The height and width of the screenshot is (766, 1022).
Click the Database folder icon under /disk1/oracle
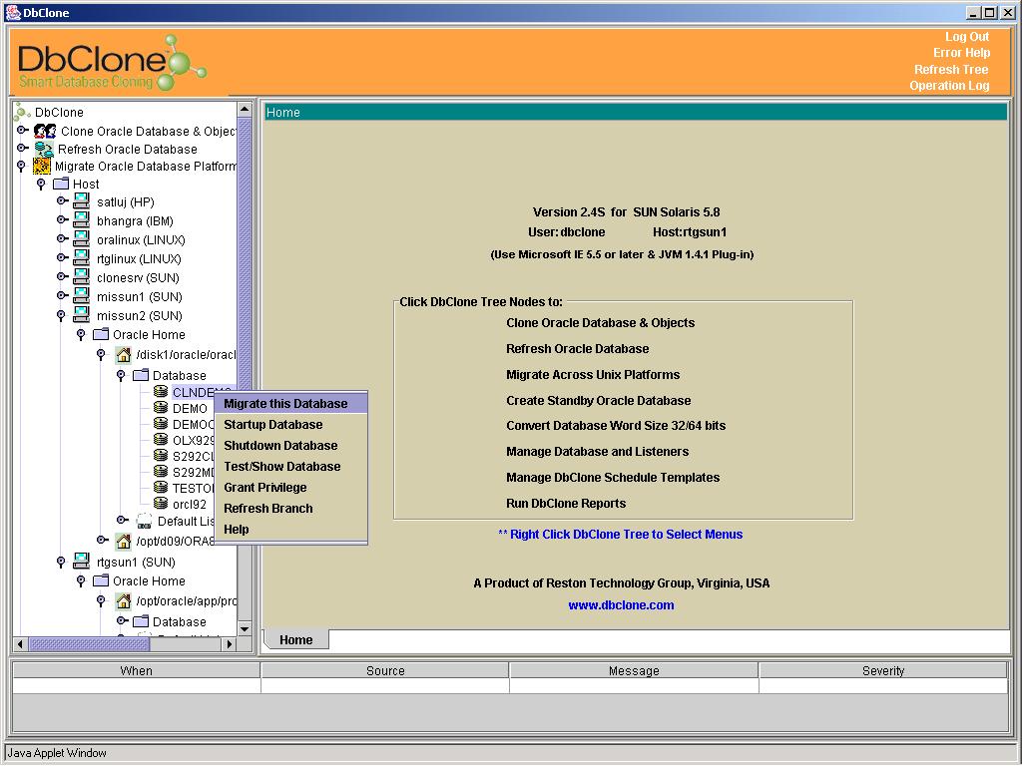click(140, 375)
